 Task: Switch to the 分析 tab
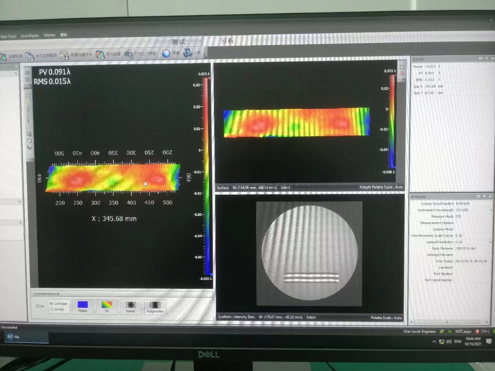tap(228, 41)
